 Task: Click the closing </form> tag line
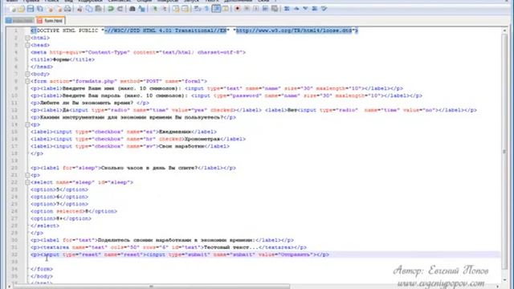(42, 269)
